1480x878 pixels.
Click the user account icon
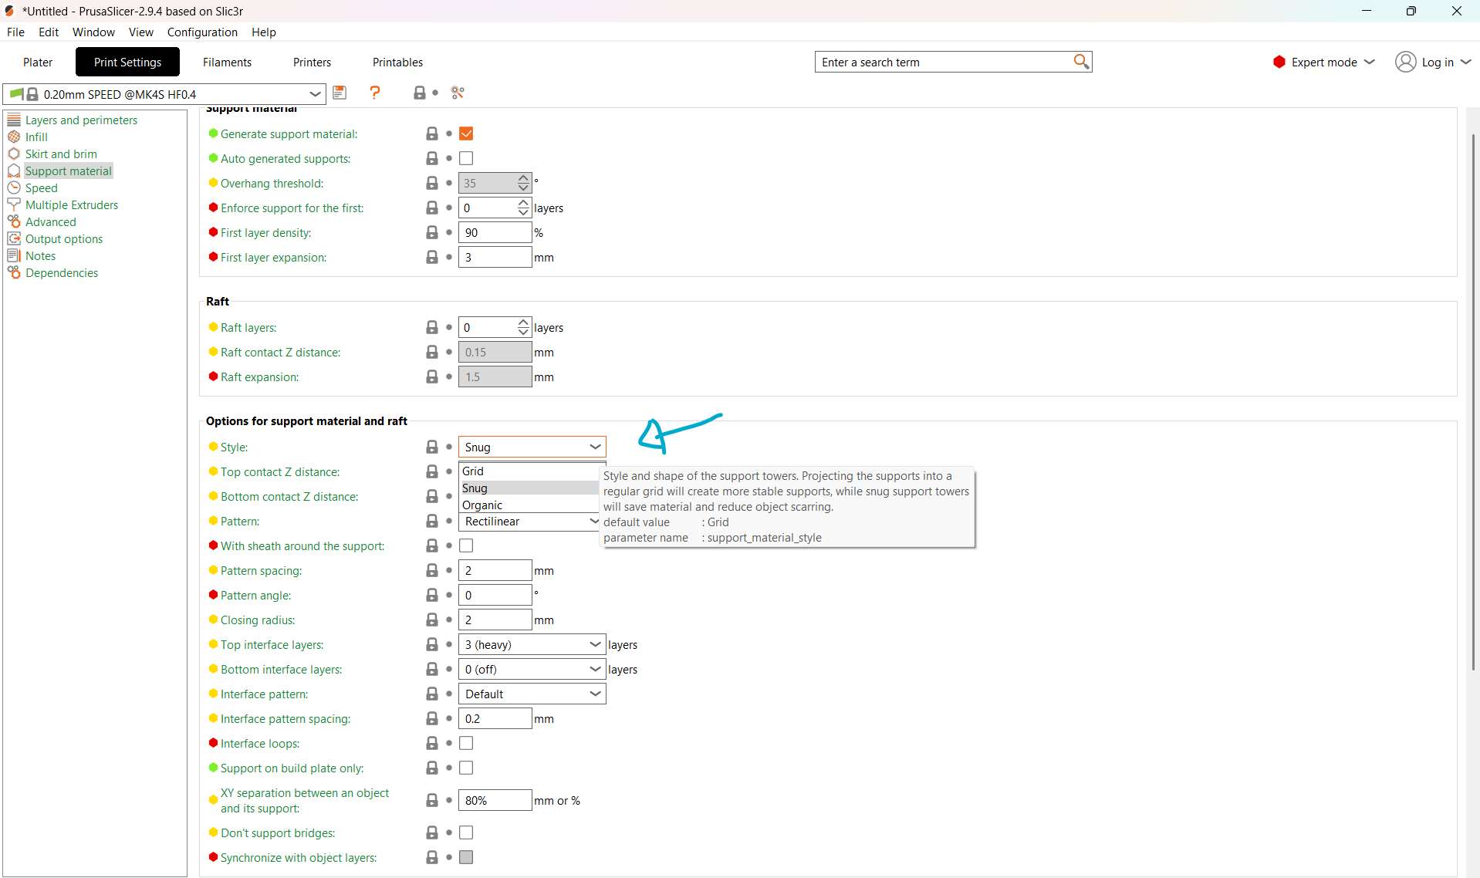pos(1405,62)
